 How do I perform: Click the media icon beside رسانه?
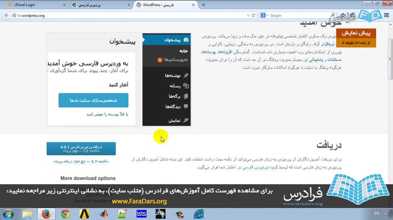coord(186,86)
